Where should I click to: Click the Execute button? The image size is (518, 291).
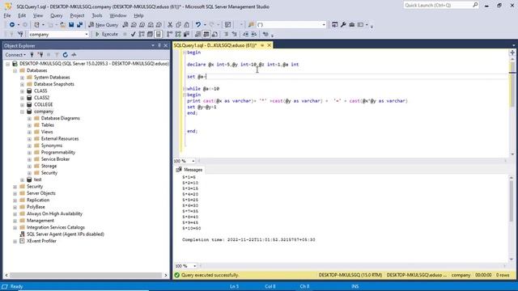(x=106, y=34)
